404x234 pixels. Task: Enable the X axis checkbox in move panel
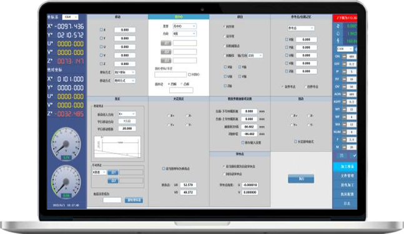click(x=101, y=29)
